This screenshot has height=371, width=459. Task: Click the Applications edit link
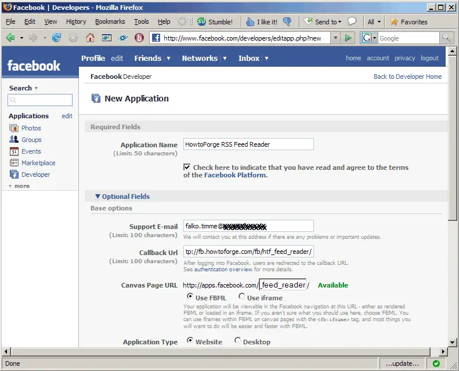[67, 116]
